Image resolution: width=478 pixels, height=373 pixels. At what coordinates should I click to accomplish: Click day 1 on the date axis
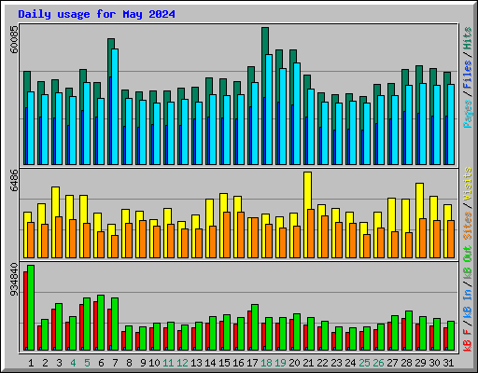pos(31,363)
